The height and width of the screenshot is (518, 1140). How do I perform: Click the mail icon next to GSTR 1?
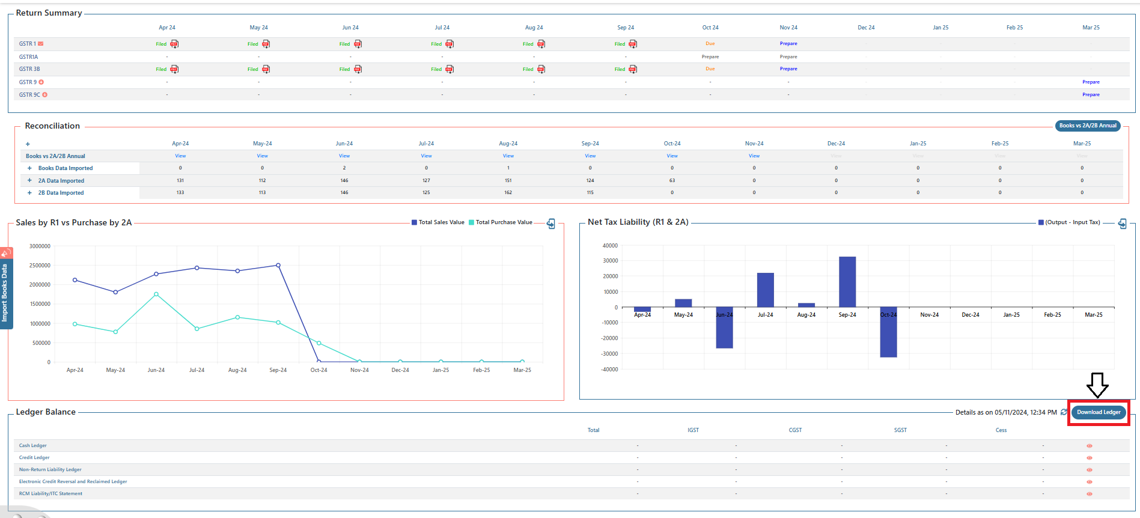click(x=41, y=44)
